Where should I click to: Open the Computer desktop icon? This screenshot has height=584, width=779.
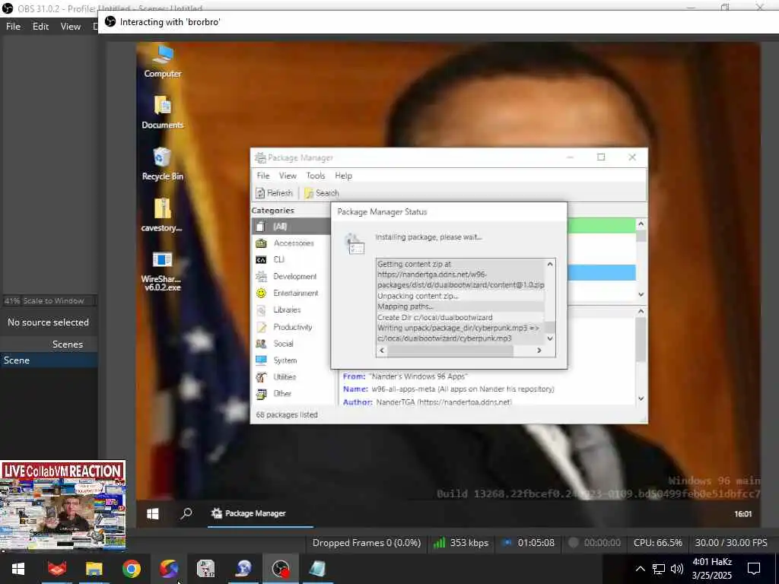(163, 61)
